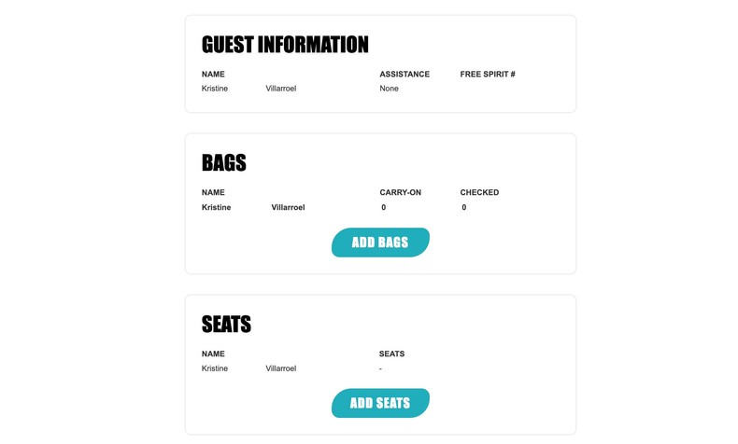Click bold Kristine in Bags section

click(216, 207)
